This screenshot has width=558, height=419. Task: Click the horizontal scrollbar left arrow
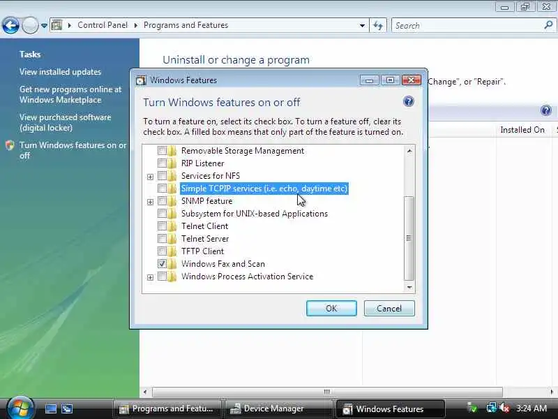click(x=145, y=392)
